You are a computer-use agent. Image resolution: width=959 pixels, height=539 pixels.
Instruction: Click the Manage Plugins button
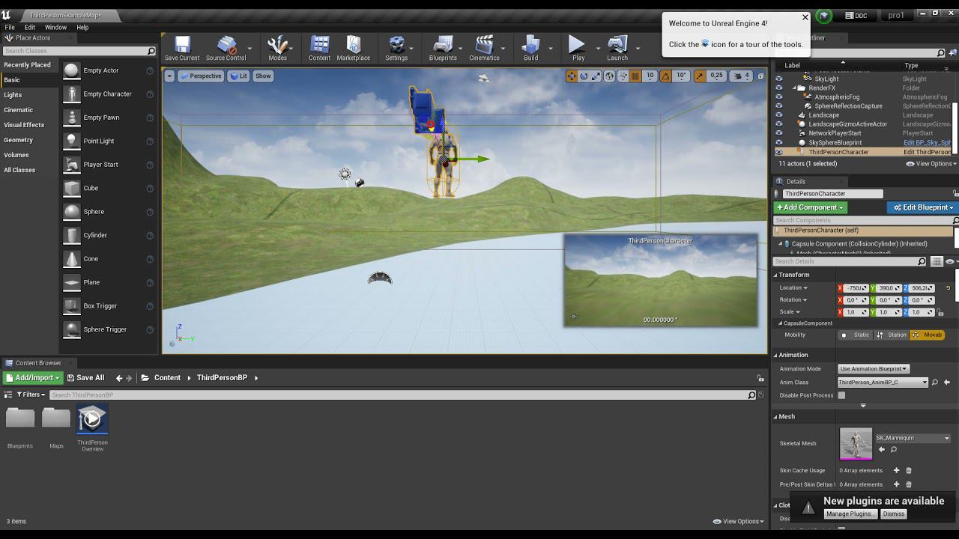click(x=850, y=514)
